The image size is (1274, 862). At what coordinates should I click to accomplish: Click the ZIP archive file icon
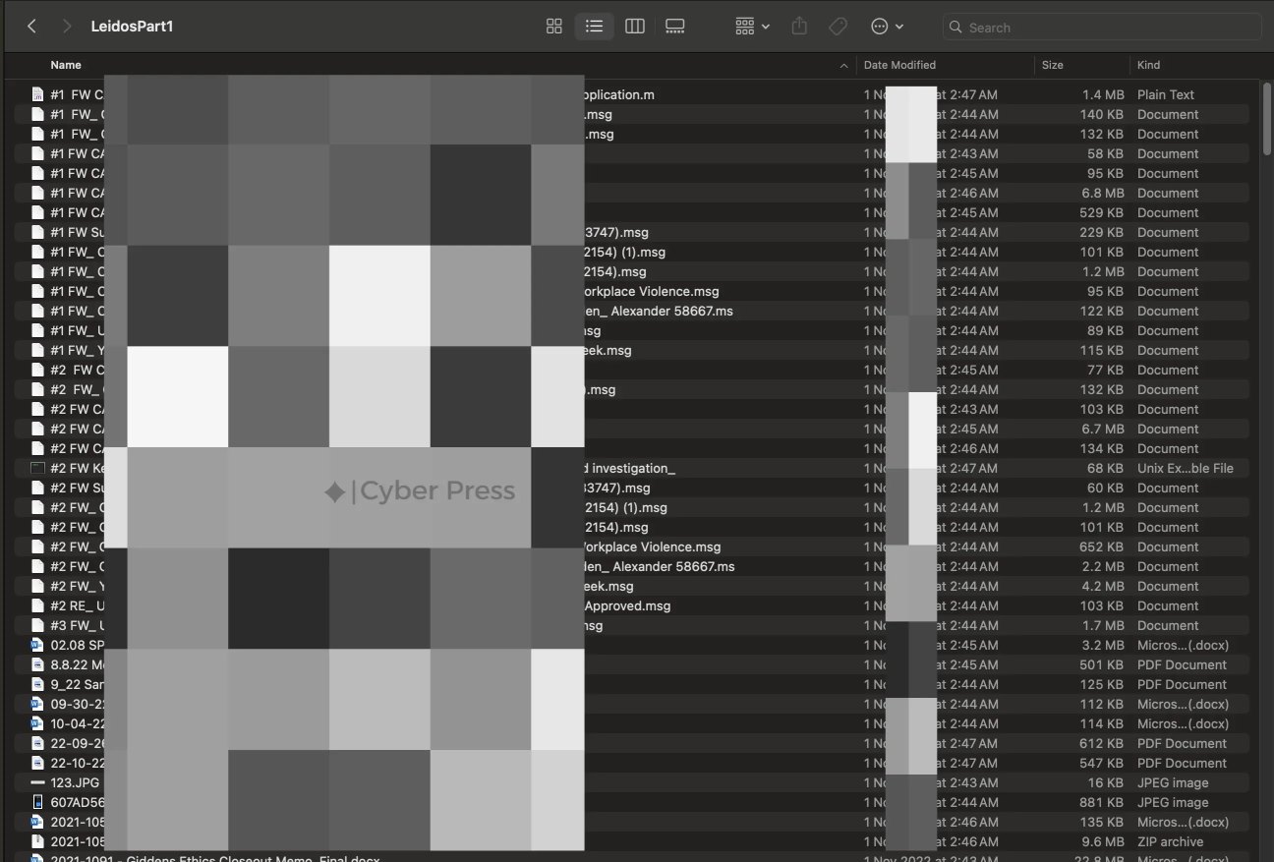click(37, 841)
